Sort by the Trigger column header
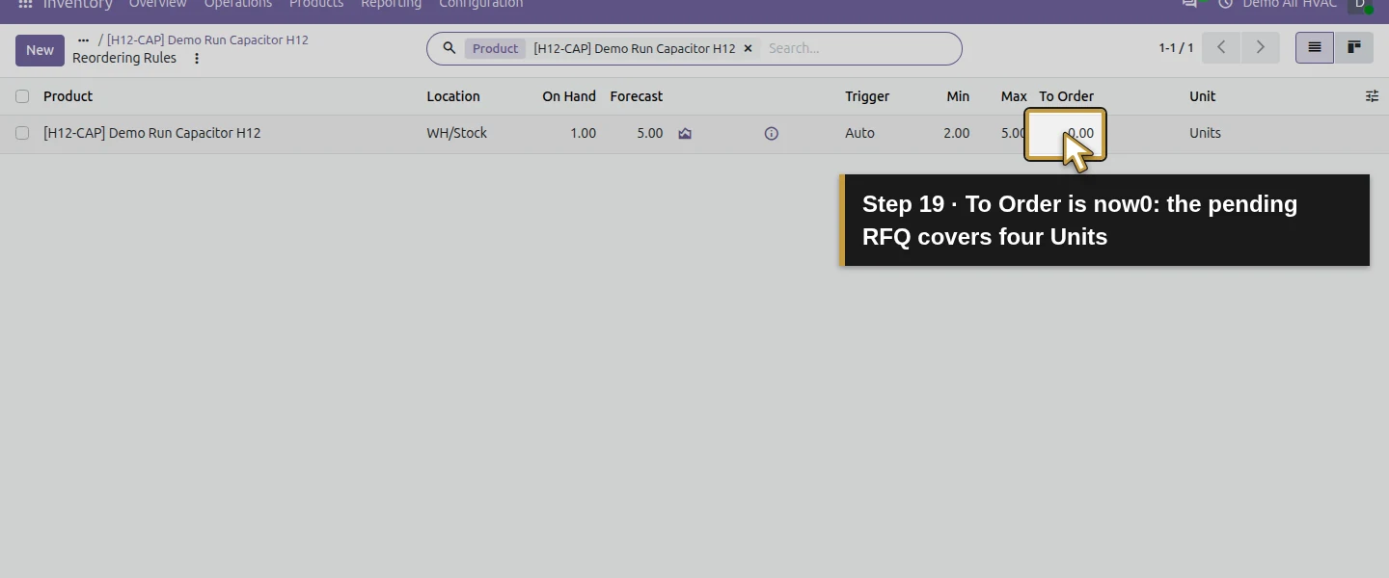Viewport: 1389px width, 578px height. (x=867, y=96)
